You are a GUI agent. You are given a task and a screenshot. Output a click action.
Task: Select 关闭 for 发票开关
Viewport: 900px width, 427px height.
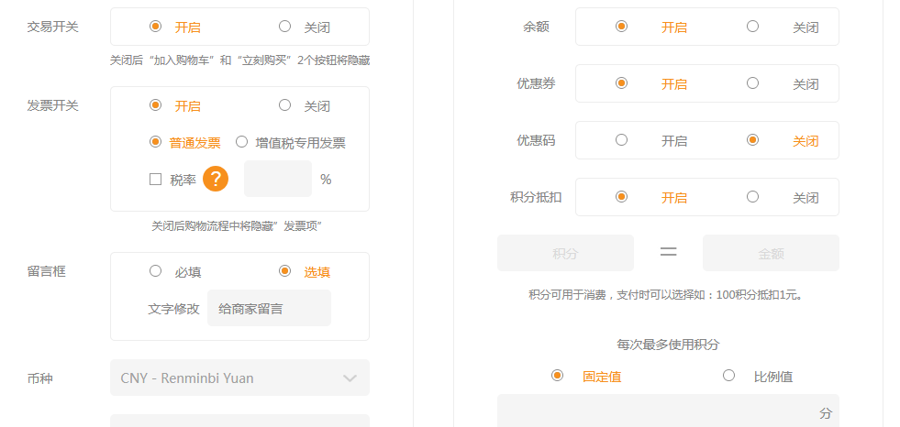[285, 105]
